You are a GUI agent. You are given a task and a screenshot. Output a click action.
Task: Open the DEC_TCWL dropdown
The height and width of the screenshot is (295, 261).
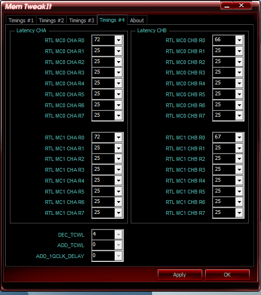pos(118,235)
